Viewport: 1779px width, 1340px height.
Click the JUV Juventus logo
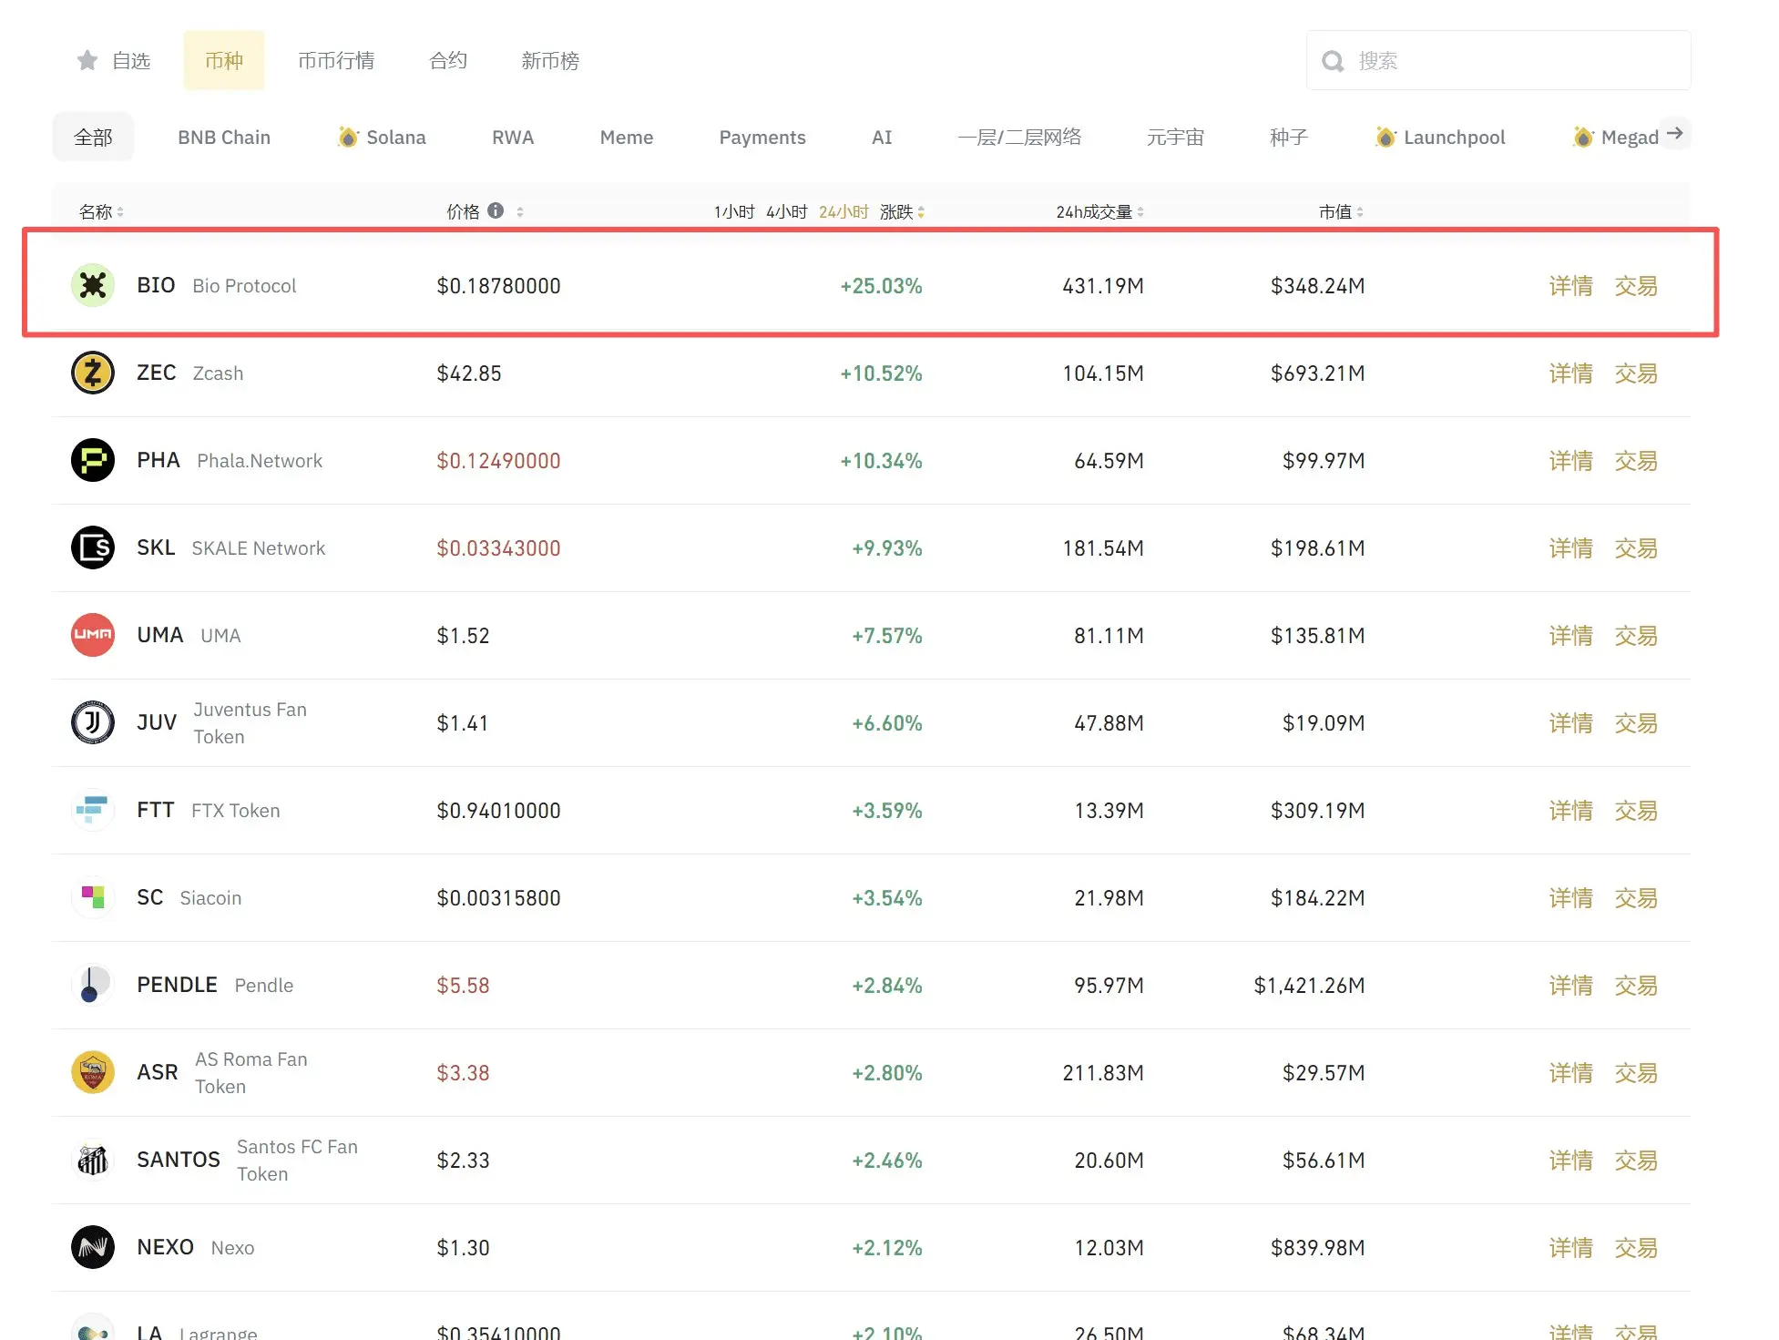point(93,722)
